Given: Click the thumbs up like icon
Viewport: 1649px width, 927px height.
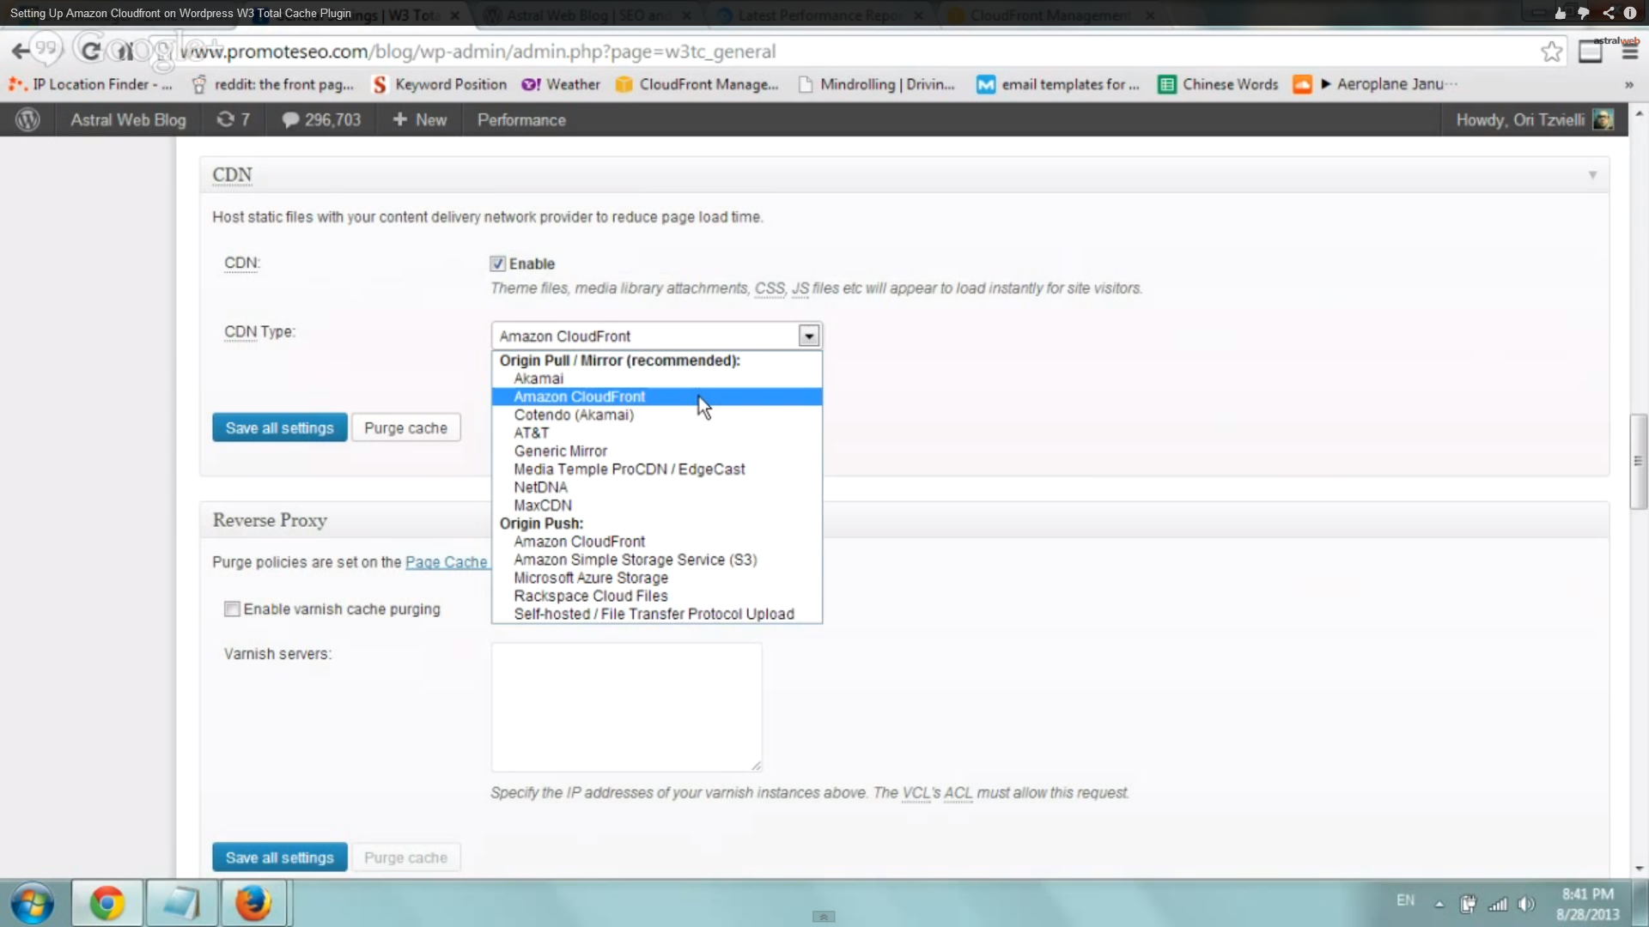Looking at the screenshot, I should point(1560,13).
